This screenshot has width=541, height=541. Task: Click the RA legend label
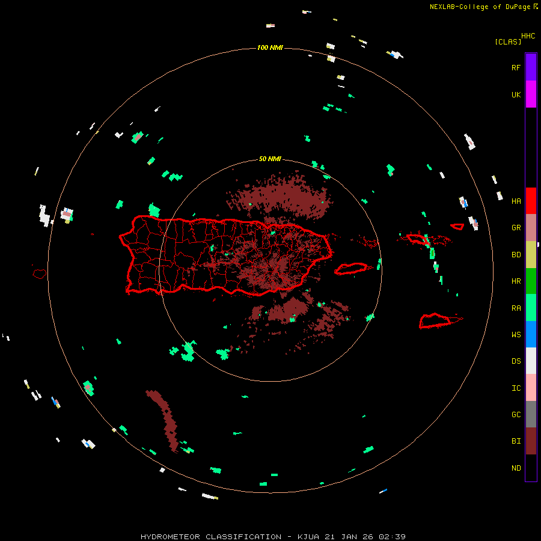point(516,308)
